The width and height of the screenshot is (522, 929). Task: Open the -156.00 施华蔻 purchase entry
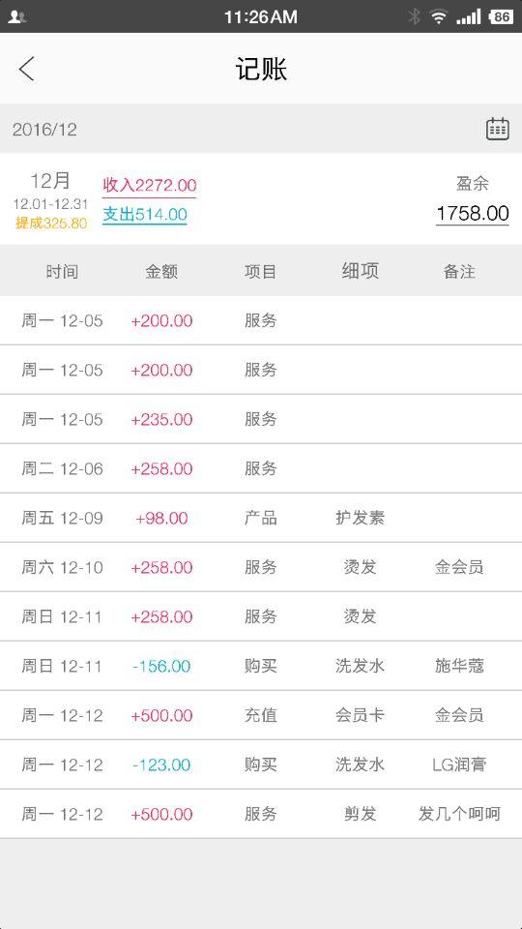point(261,666)
